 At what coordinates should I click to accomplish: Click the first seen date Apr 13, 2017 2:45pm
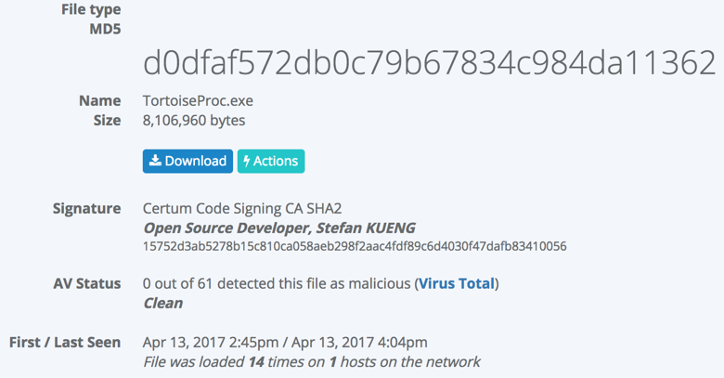217,342
